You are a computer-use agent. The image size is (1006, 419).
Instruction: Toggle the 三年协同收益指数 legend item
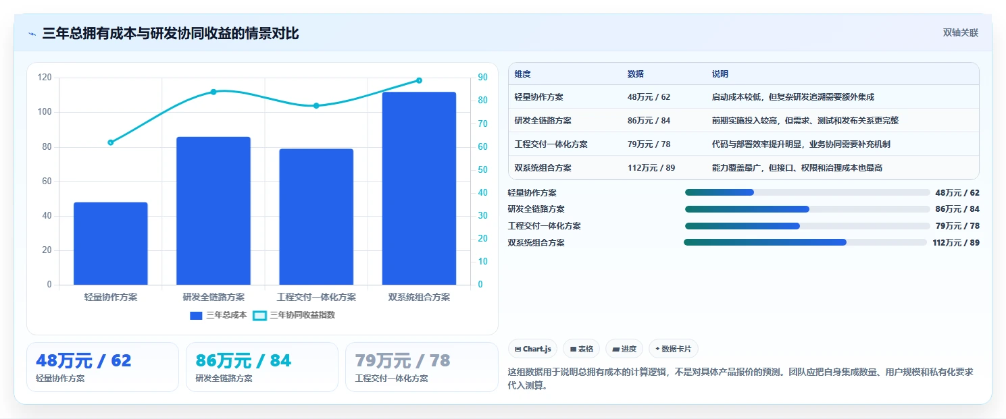[x=294, y=315]
